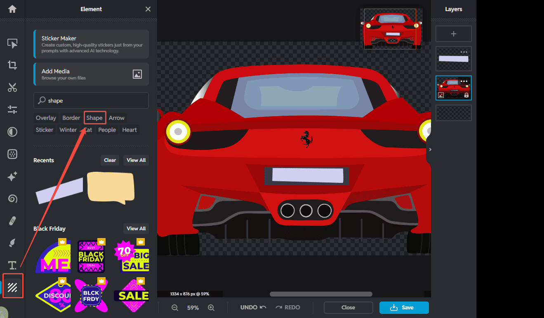Image resolution: width=544 pixels, height=318 pixels.
Task: Zoom out with the magnifier minus icon
Action: click(x=175, y=308)
